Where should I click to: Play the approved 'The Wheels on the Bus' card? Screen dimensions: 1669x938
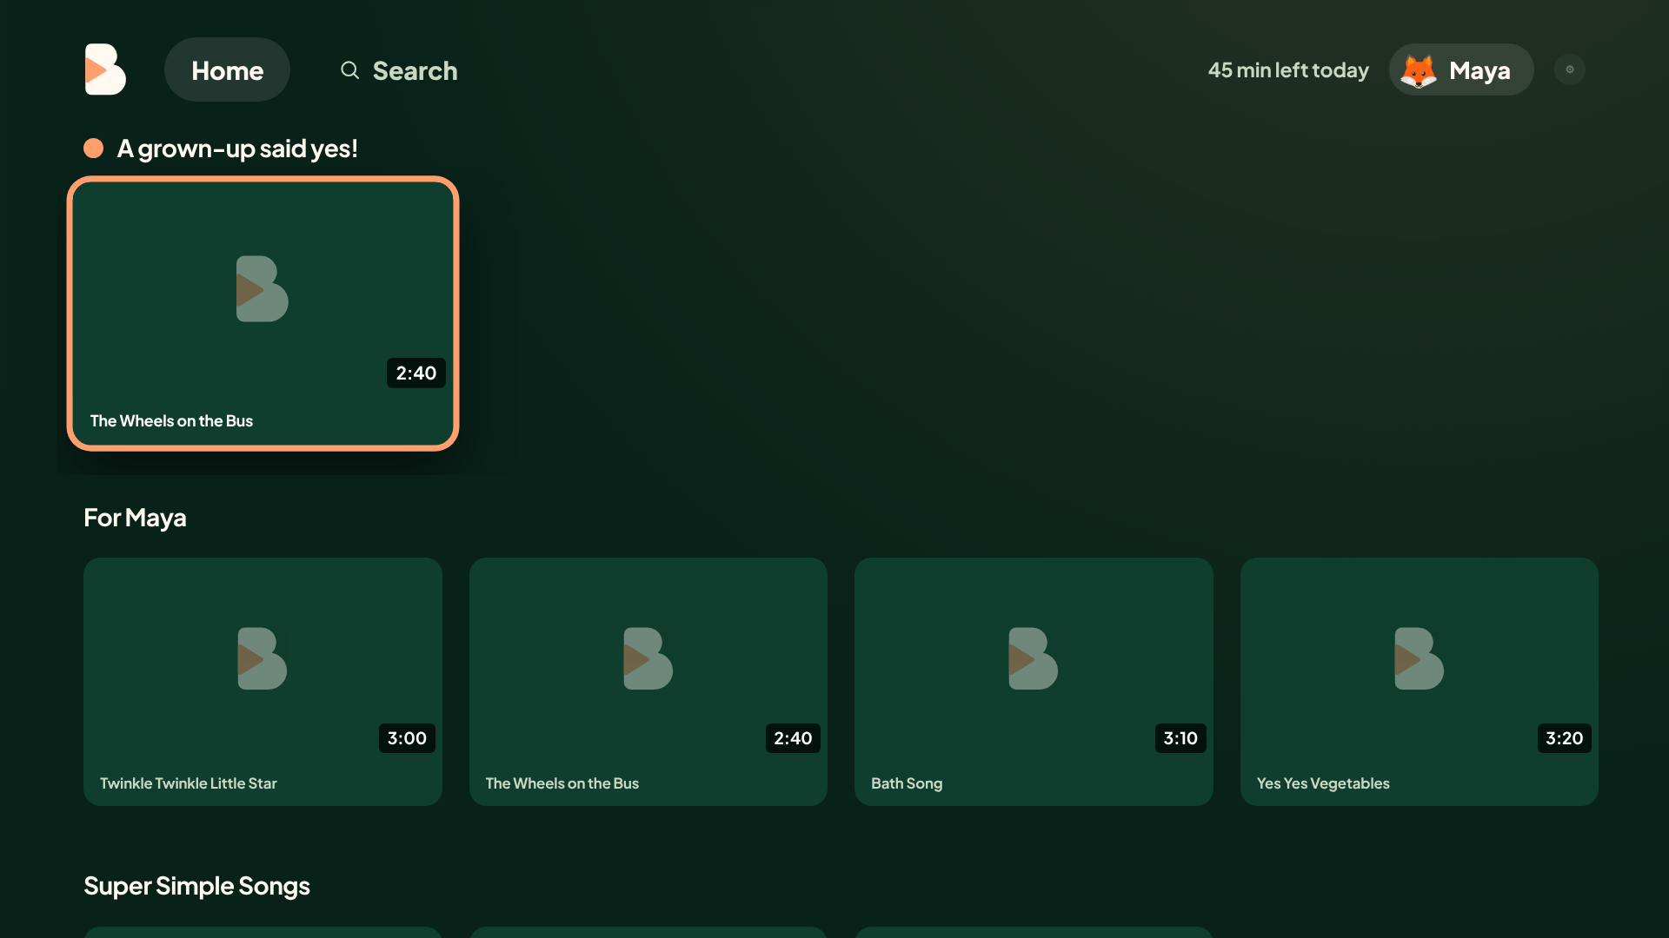(263, 314)
